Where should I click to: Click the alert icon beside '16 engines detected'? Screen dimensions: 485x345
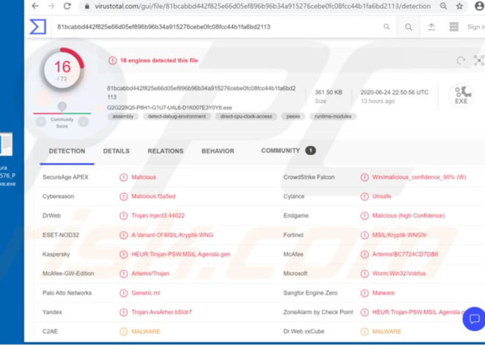tap(112, 60)
